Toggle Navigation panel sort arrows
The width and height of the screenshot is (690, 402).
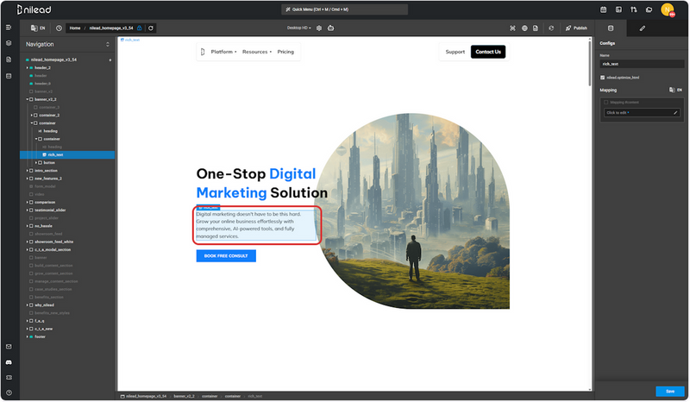[x=107, y=45]
